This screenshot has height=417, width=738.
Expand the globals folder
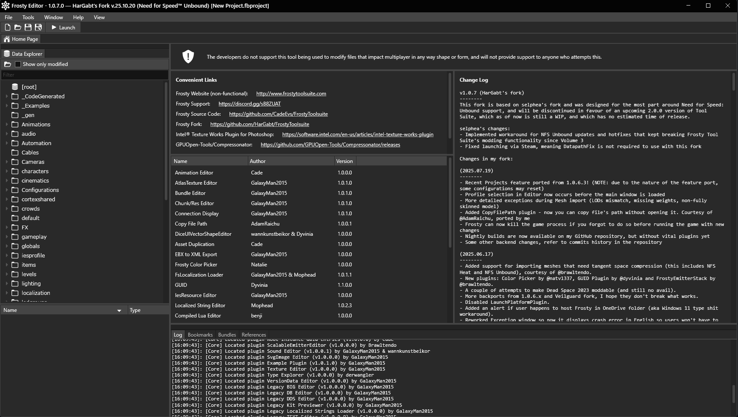tap(7, 246)
